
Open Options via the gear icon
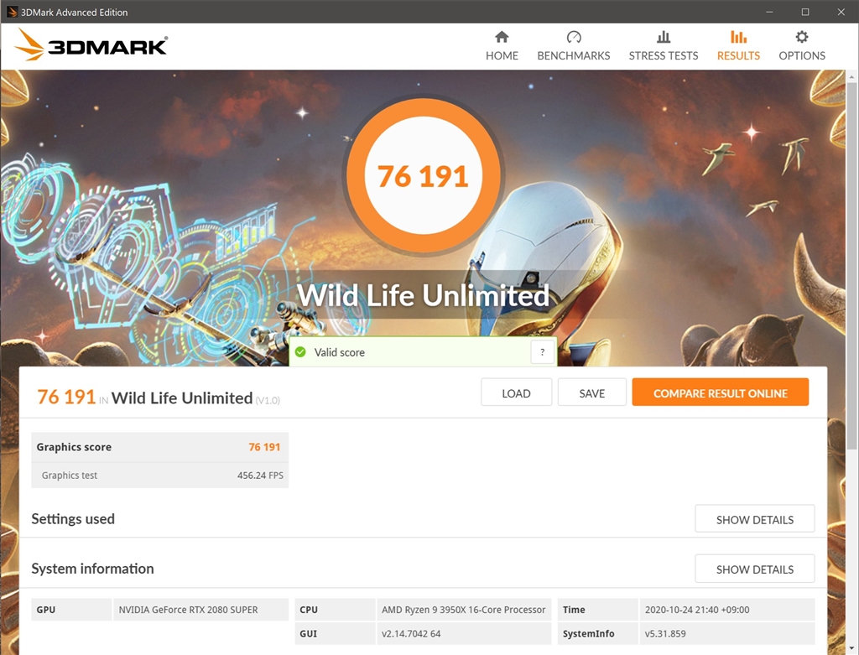pyautogui.click(x=801, y=37)
